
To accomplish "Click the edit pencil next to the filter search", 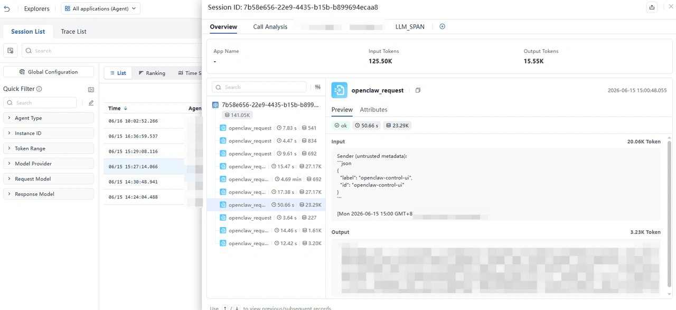I will click(x=91, y=103).
